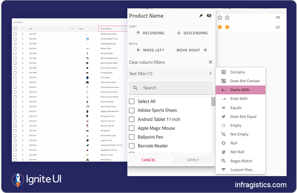Choose Not Null filter condition
297x193 pixels.
click(x=240, y=152)
